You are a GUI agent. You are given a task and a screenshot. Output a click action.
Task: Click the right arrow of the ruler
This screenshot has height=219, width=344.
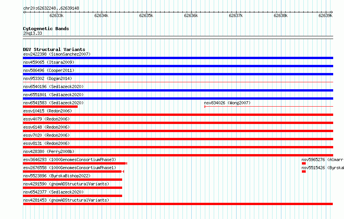click(332, 12)
